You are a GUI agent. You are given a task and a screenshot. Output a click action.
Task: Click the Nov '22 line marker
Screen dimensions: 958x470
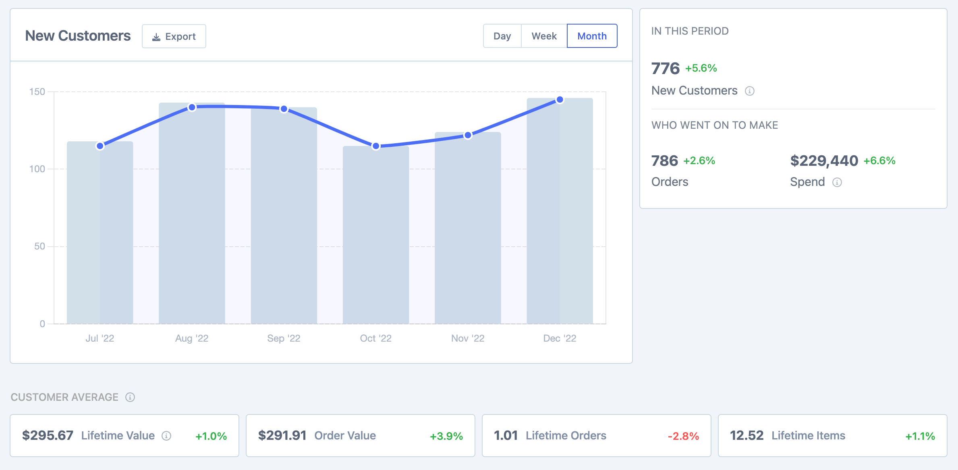point(468,135)
